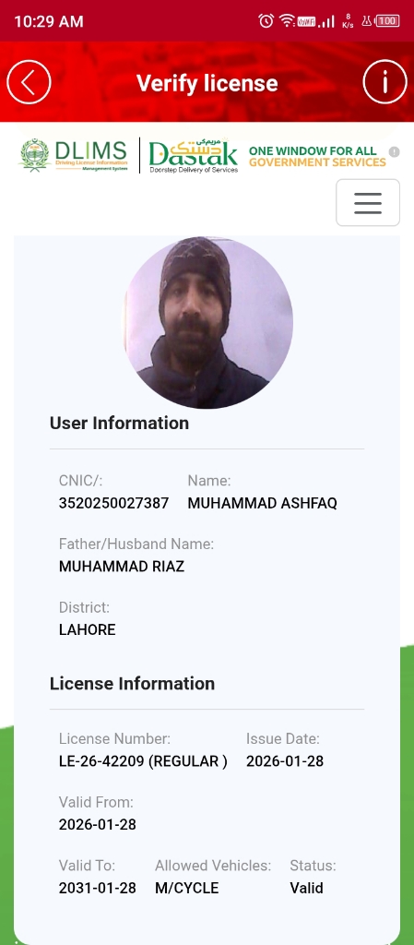Tap the back arrow icon
414x945 pixels.
click(x=29, y=82)
